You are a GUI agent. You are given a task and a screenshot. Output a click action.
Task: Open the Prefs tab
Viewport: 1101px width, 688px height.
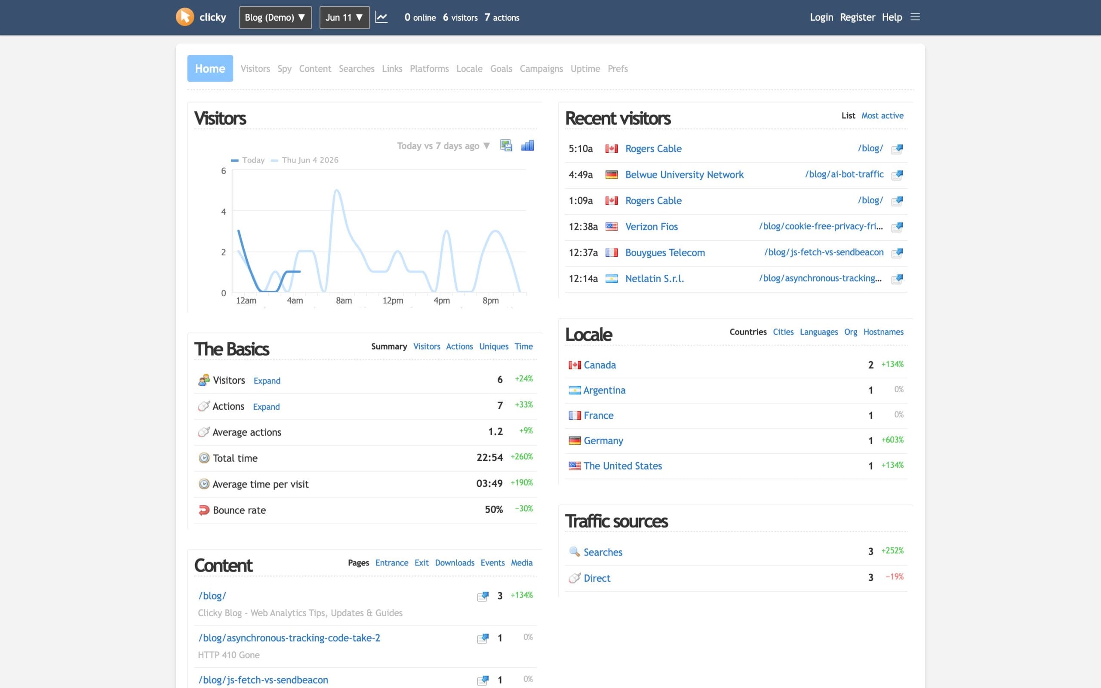[618, 69]
